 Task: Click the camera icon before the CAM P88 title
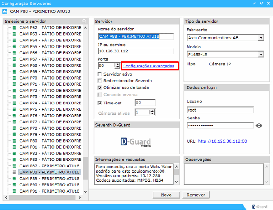[5, 11]
